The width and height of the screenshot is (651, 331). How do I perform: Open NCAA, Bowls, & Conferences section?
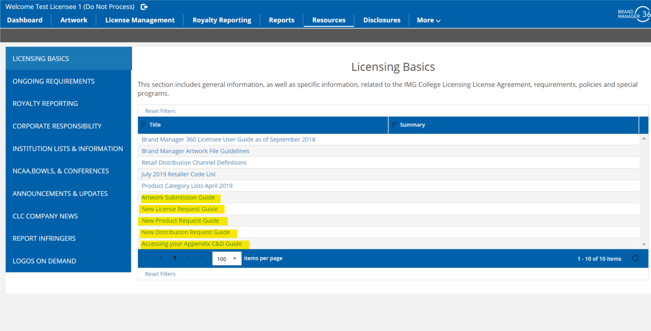coord(68,171)
